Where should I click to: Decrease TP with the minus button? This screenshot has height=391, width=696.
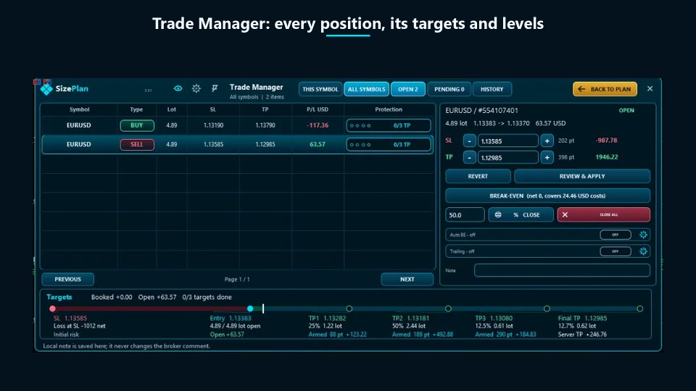point(469,157)
